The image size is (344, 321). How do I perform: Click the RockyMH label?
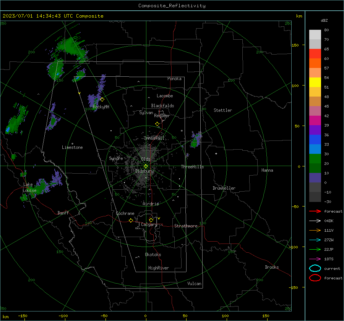(x=101, y=107)
